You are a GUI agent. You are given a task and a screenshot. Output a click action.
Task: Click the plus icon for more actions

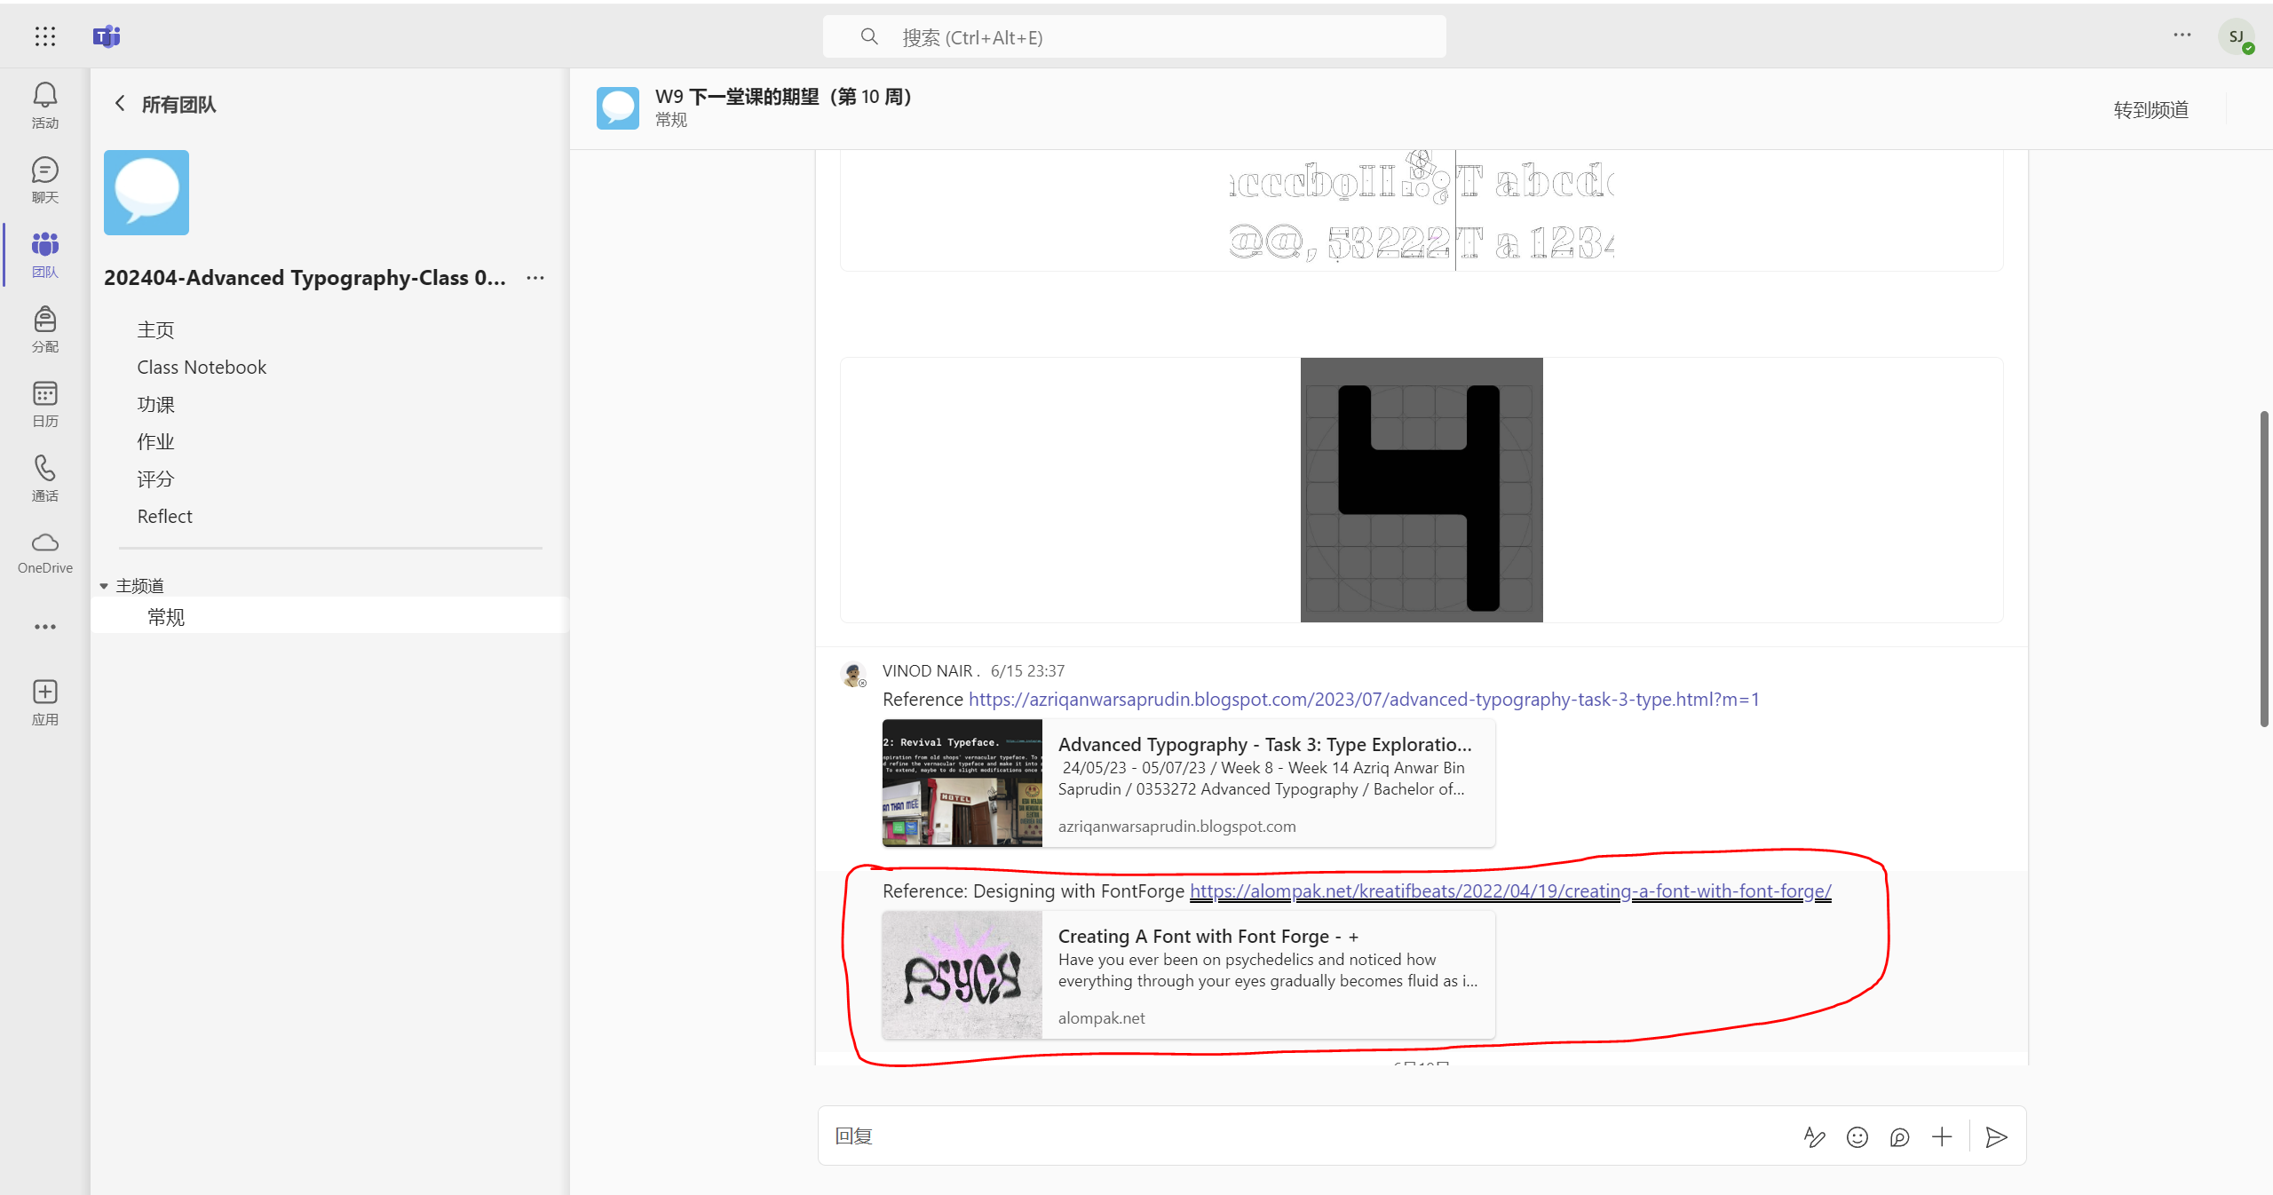[1943, 1137]
